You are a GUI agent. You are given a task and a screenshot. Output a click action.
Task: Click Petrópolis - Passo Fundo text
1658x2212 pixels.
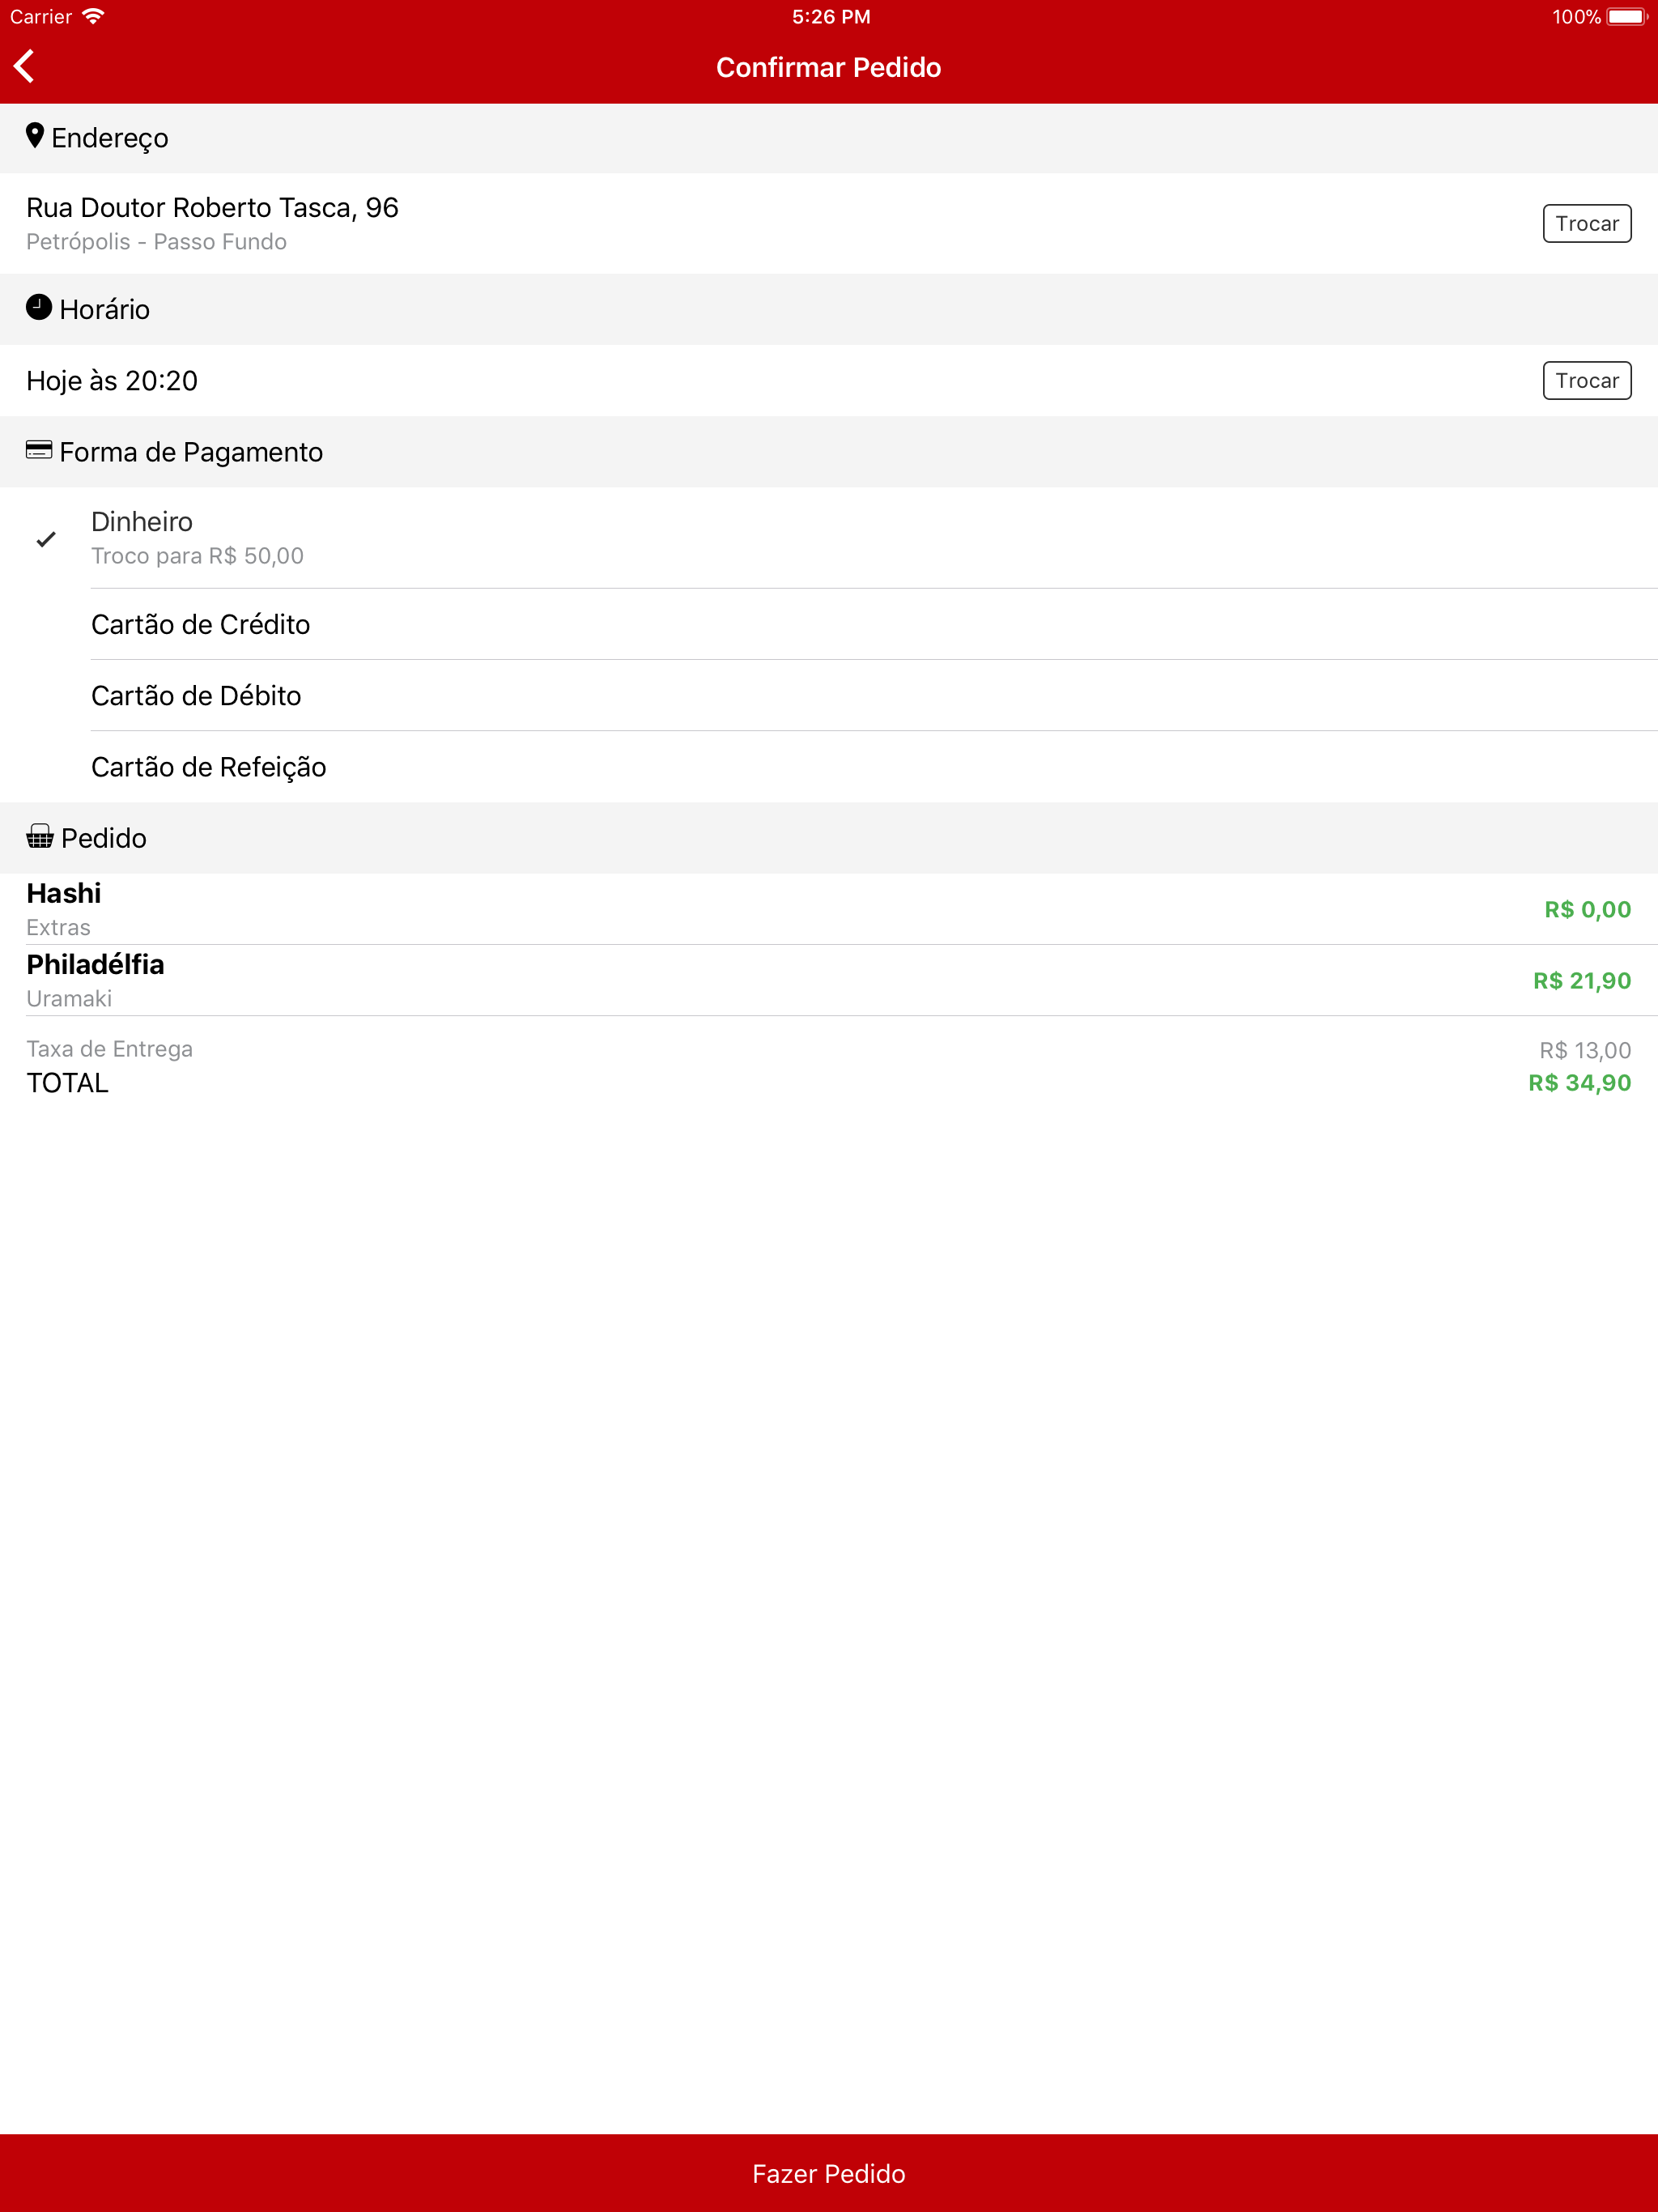point(156,242)
